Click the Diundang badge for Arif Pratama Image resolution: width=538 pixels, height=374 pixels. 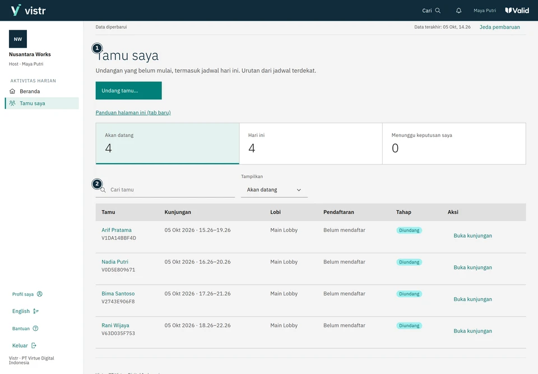(409, 230)
